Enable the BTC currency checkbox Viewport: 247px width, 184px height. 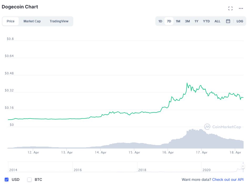(29, 180)
